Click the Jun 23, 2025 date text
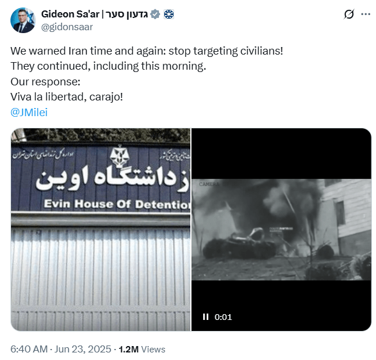376x360 pixels. pos(83,349)
